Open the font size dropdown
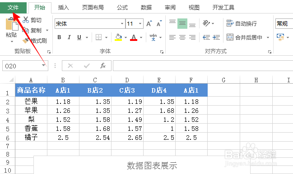Viewport: 293px width, 174px height. pyautogui.click(x=140, y=24)
